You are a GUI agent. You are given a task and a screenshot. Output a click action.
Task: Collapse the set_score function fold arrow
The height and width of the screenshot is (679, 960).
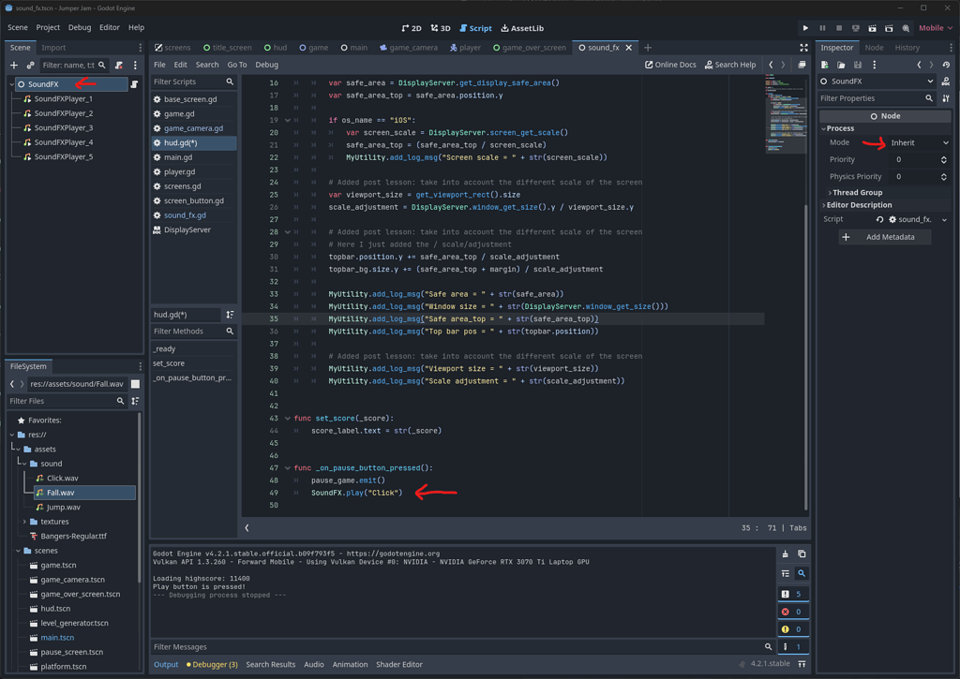tap(288, 419)
